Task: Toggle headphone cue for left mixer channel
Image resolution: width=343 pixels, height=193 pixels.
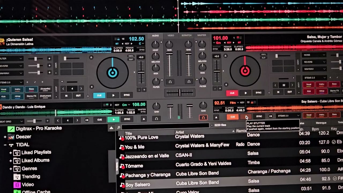Action: [170, 82]
